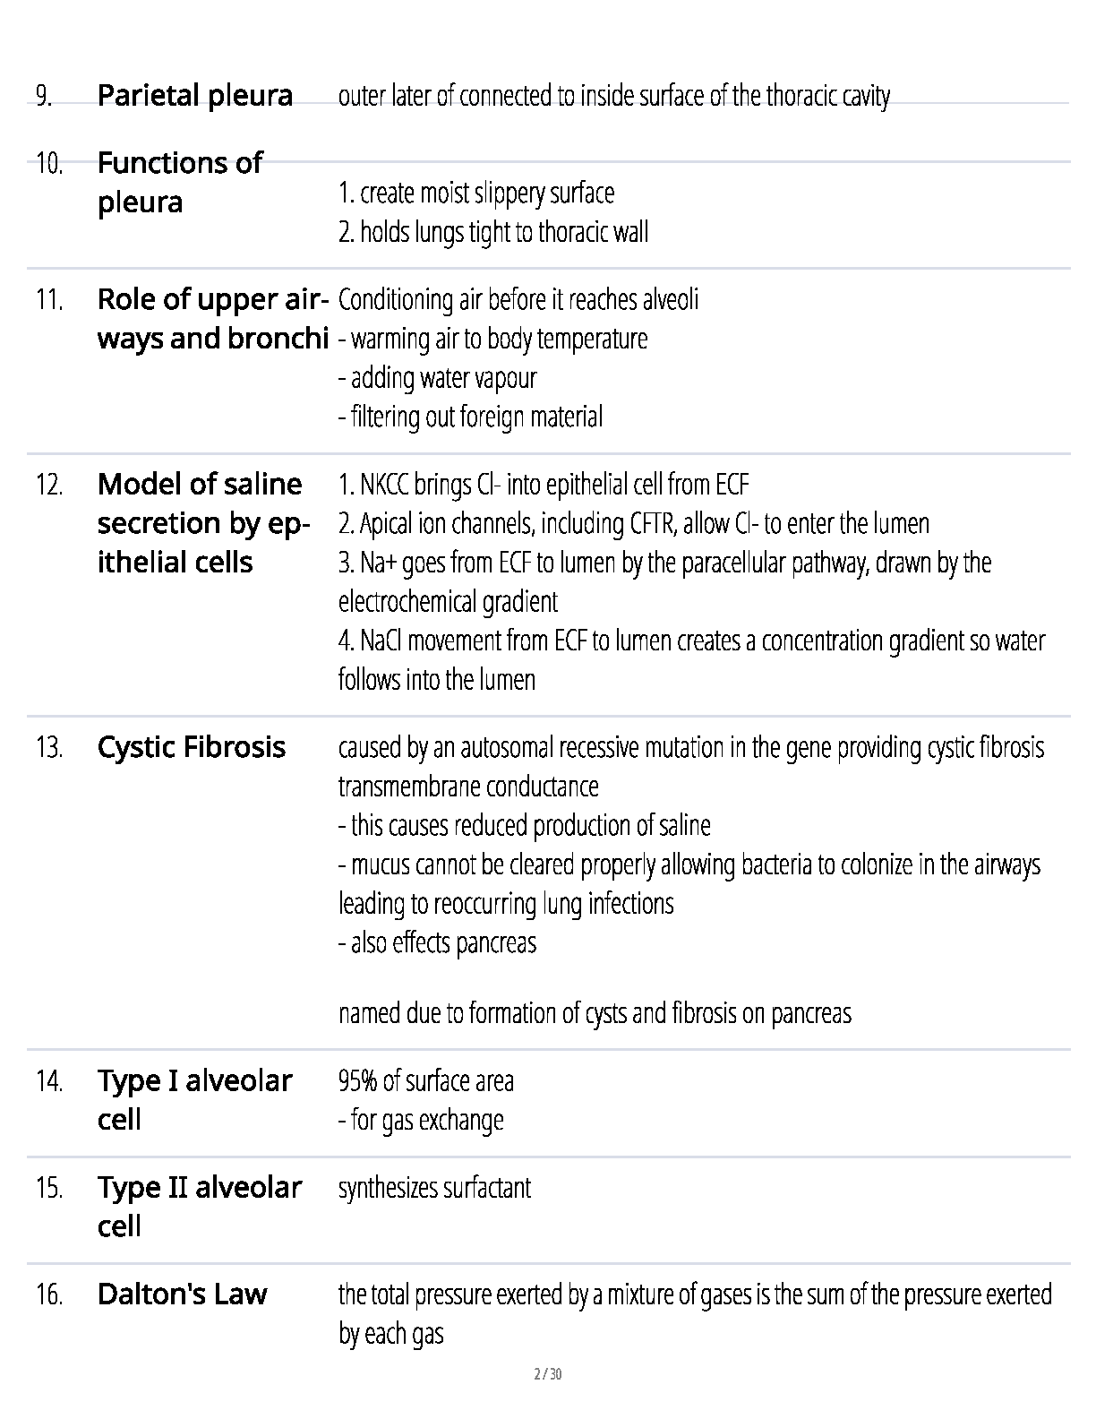This screenshot has width=1096, height=1419.
Task: Select the Model of saline secretion heading
Action: click(x=203, y=522)
